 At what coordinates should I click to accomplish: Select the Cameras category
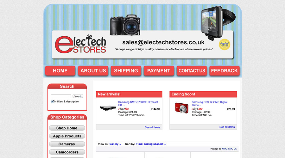[67, 144]
